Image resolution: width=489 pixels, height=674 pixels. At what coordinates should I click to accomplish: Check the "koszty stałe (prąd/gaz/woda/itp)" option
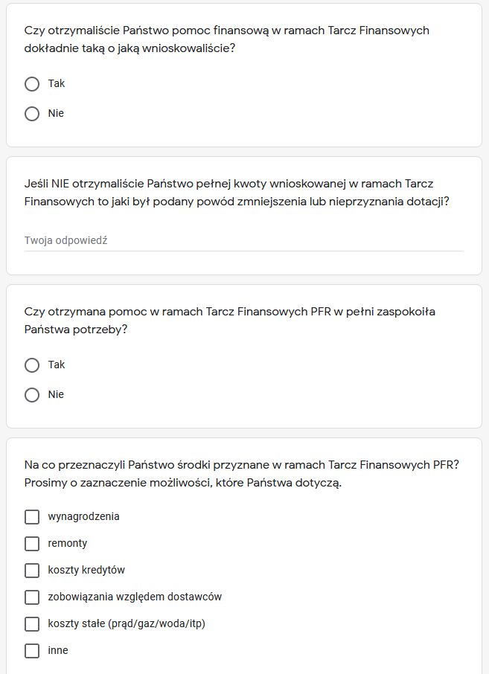coord(32,624)
